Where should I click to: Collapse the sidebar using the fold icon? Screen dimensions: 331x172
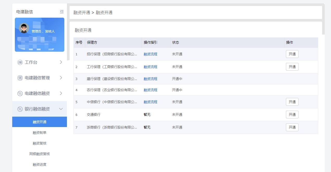(61, 12)
